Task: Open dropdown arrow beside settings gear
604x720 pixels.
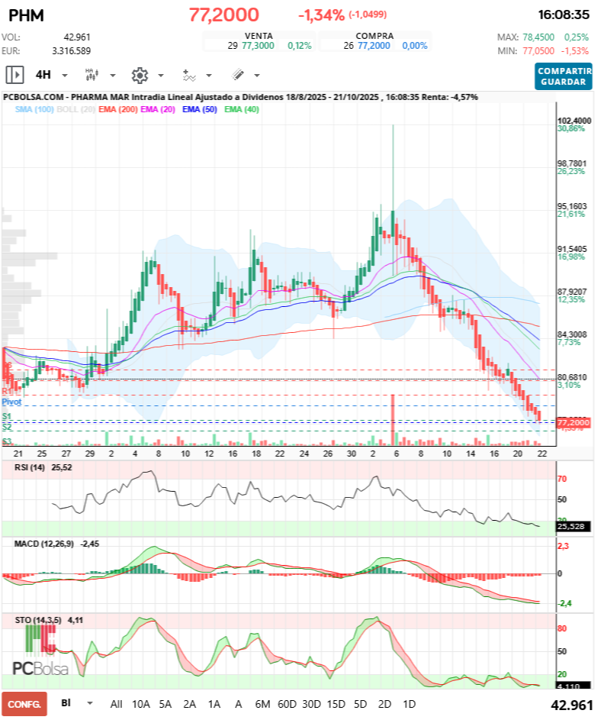Action: click(x=160, y=76)
